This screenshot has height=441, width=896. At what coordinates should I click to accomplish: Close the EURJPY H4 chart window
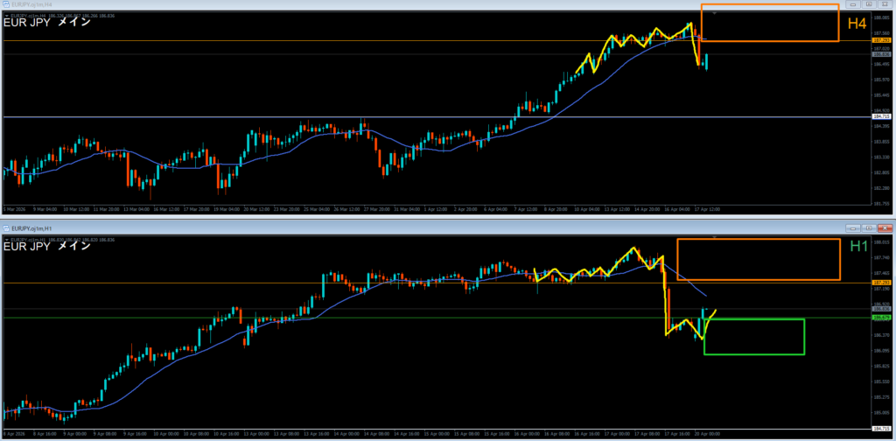click(x=885, y=4)
